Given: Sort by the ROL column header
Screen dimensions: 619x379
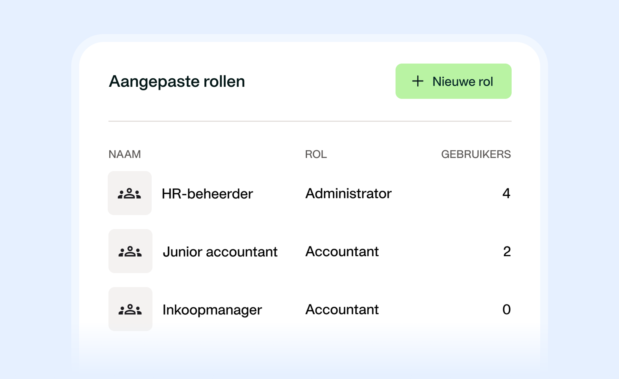Looking at the screenshot, I should 316,154.
